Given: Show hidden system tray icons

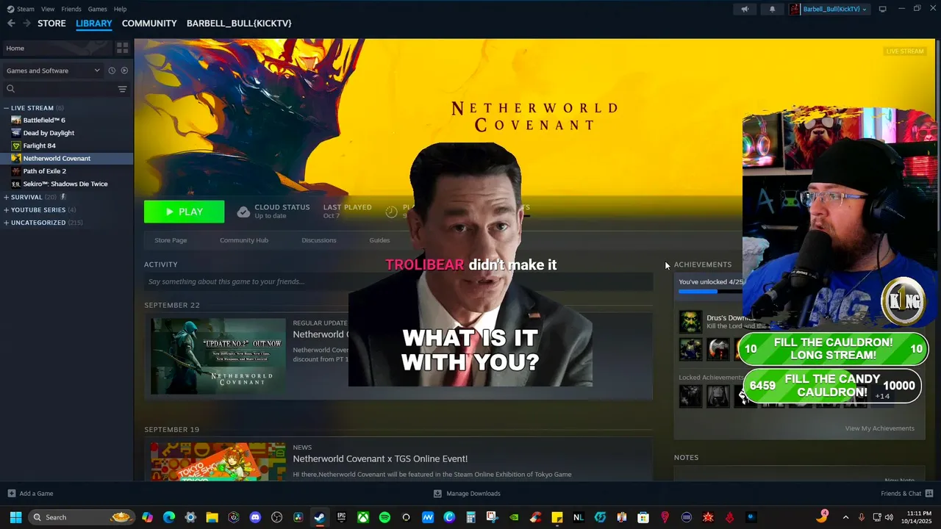Looking at the screenshot, I should pyautogui.click(x=845, y=517).
